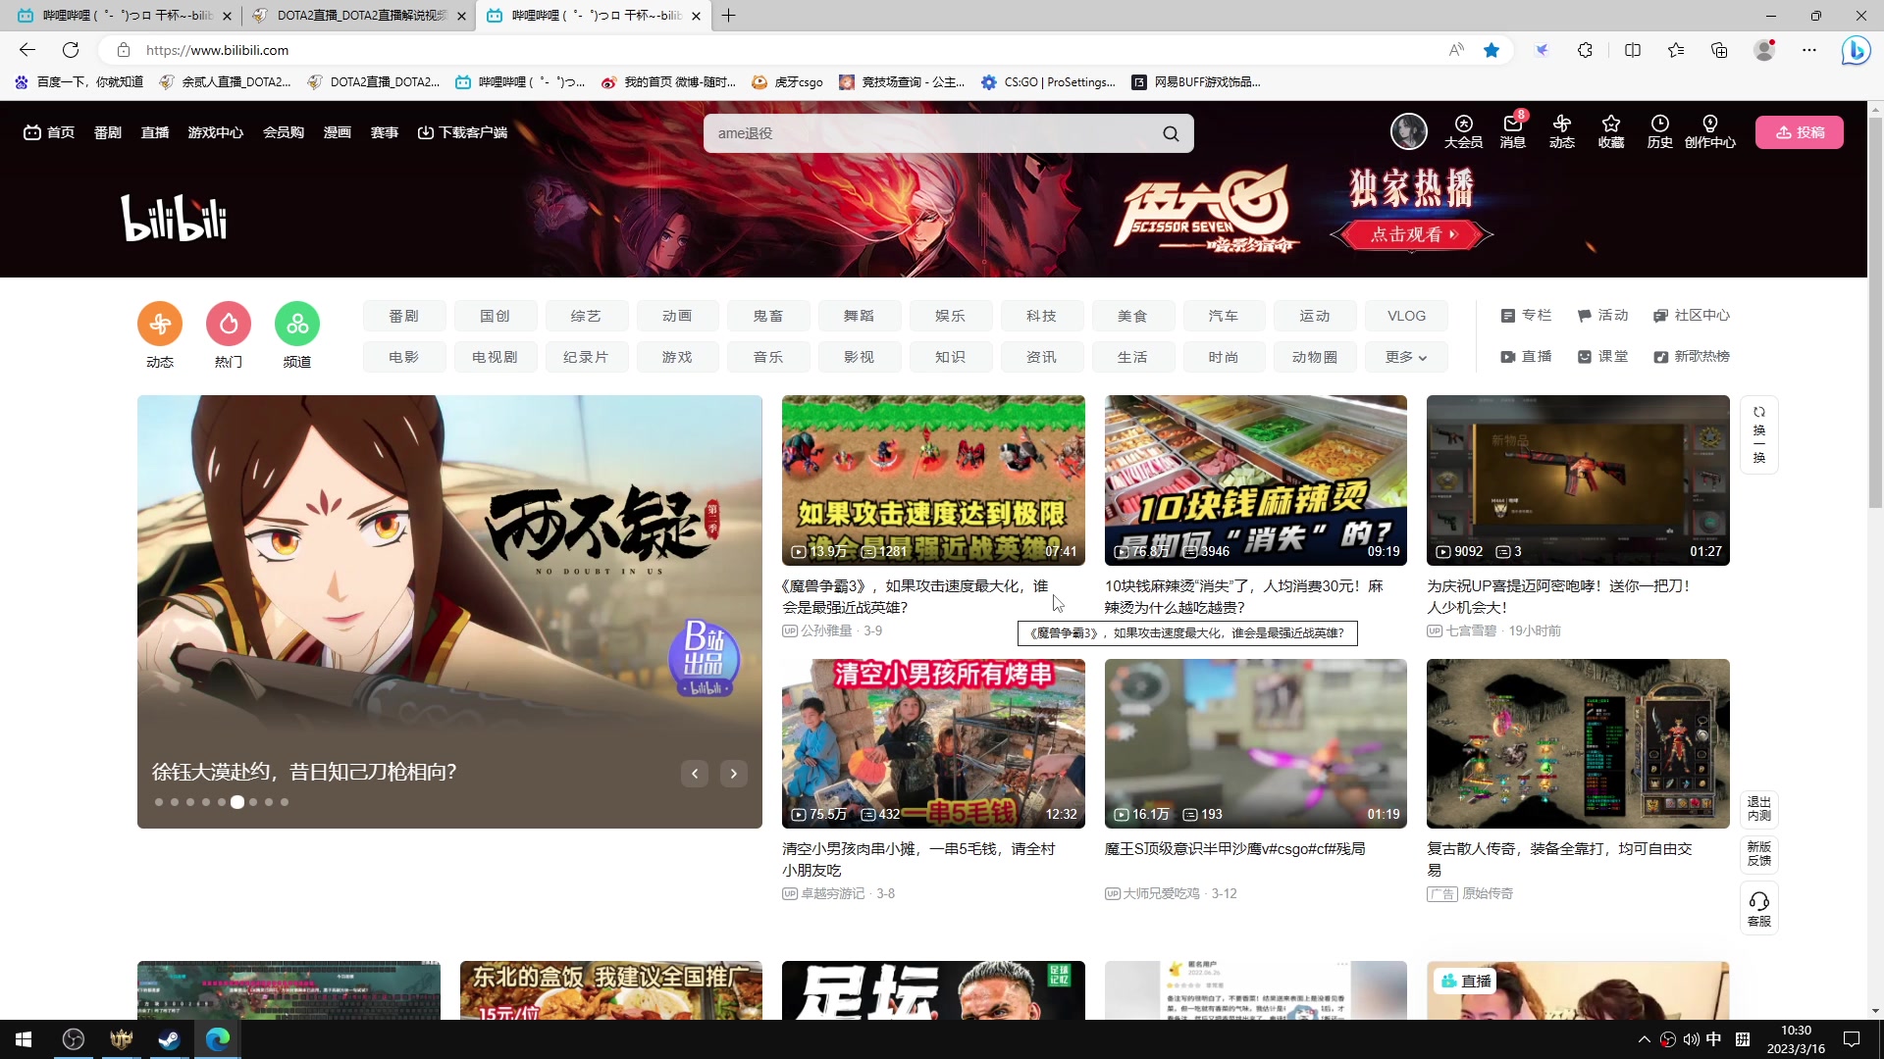Refresh recommendations with 换一换 toggle
The height and width of the screenshot is (1059, 1884).
tap(1758, 434)
